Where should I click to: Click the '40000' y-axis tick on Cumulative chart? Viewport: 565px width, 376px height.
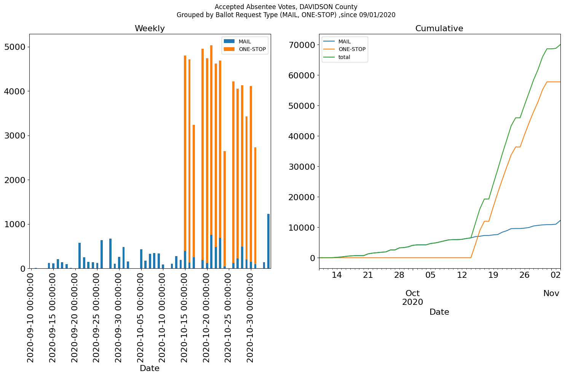[x=302, y=136]
